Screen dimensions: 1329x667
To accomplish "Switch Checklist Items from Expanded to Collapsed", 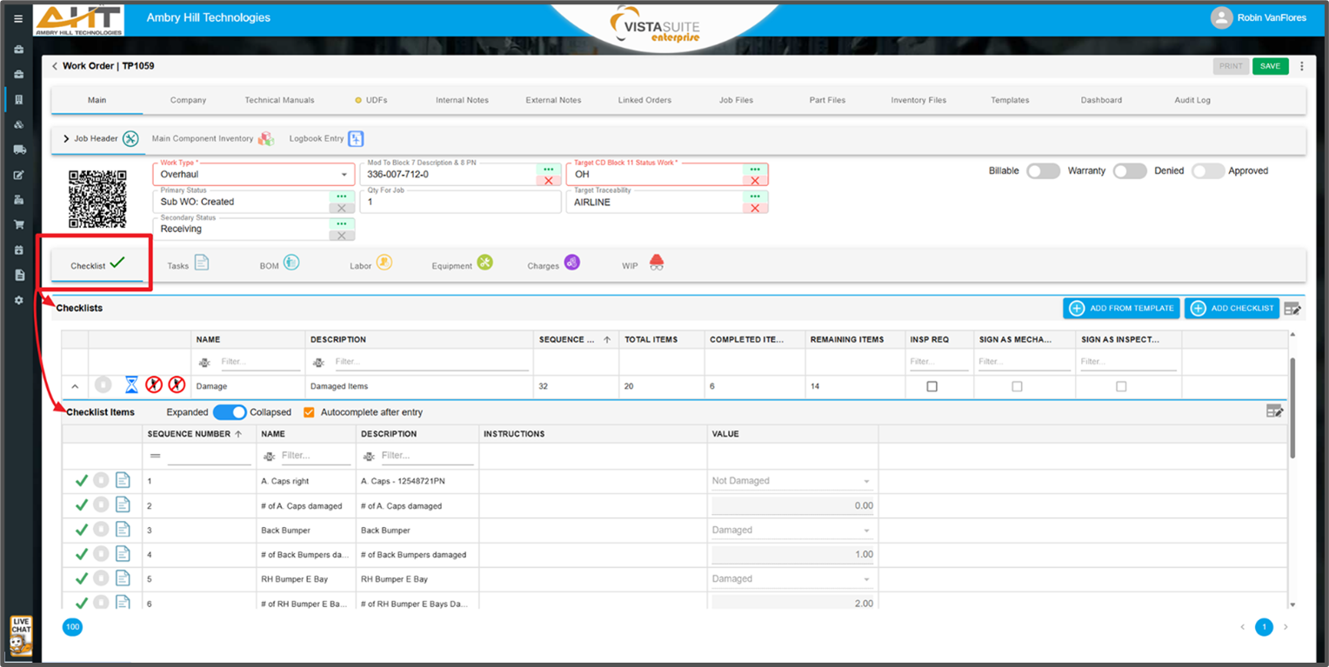I will point(228,411).
